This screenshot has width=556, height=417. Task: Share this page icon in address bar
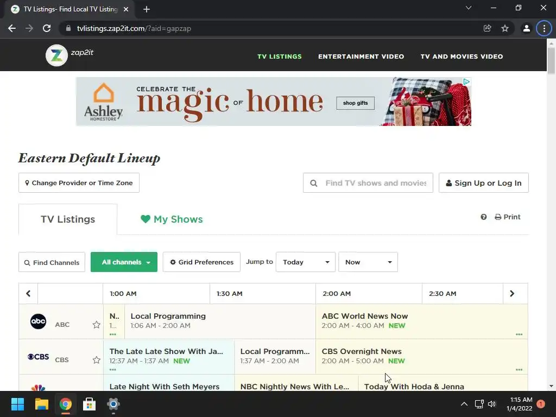[488, 28]
